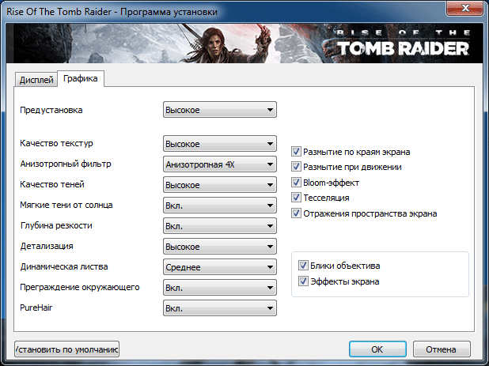This screenshot has height=366, width=489.
Task: Uncheck Размытие по краям экрана
Action: point(296,152)
